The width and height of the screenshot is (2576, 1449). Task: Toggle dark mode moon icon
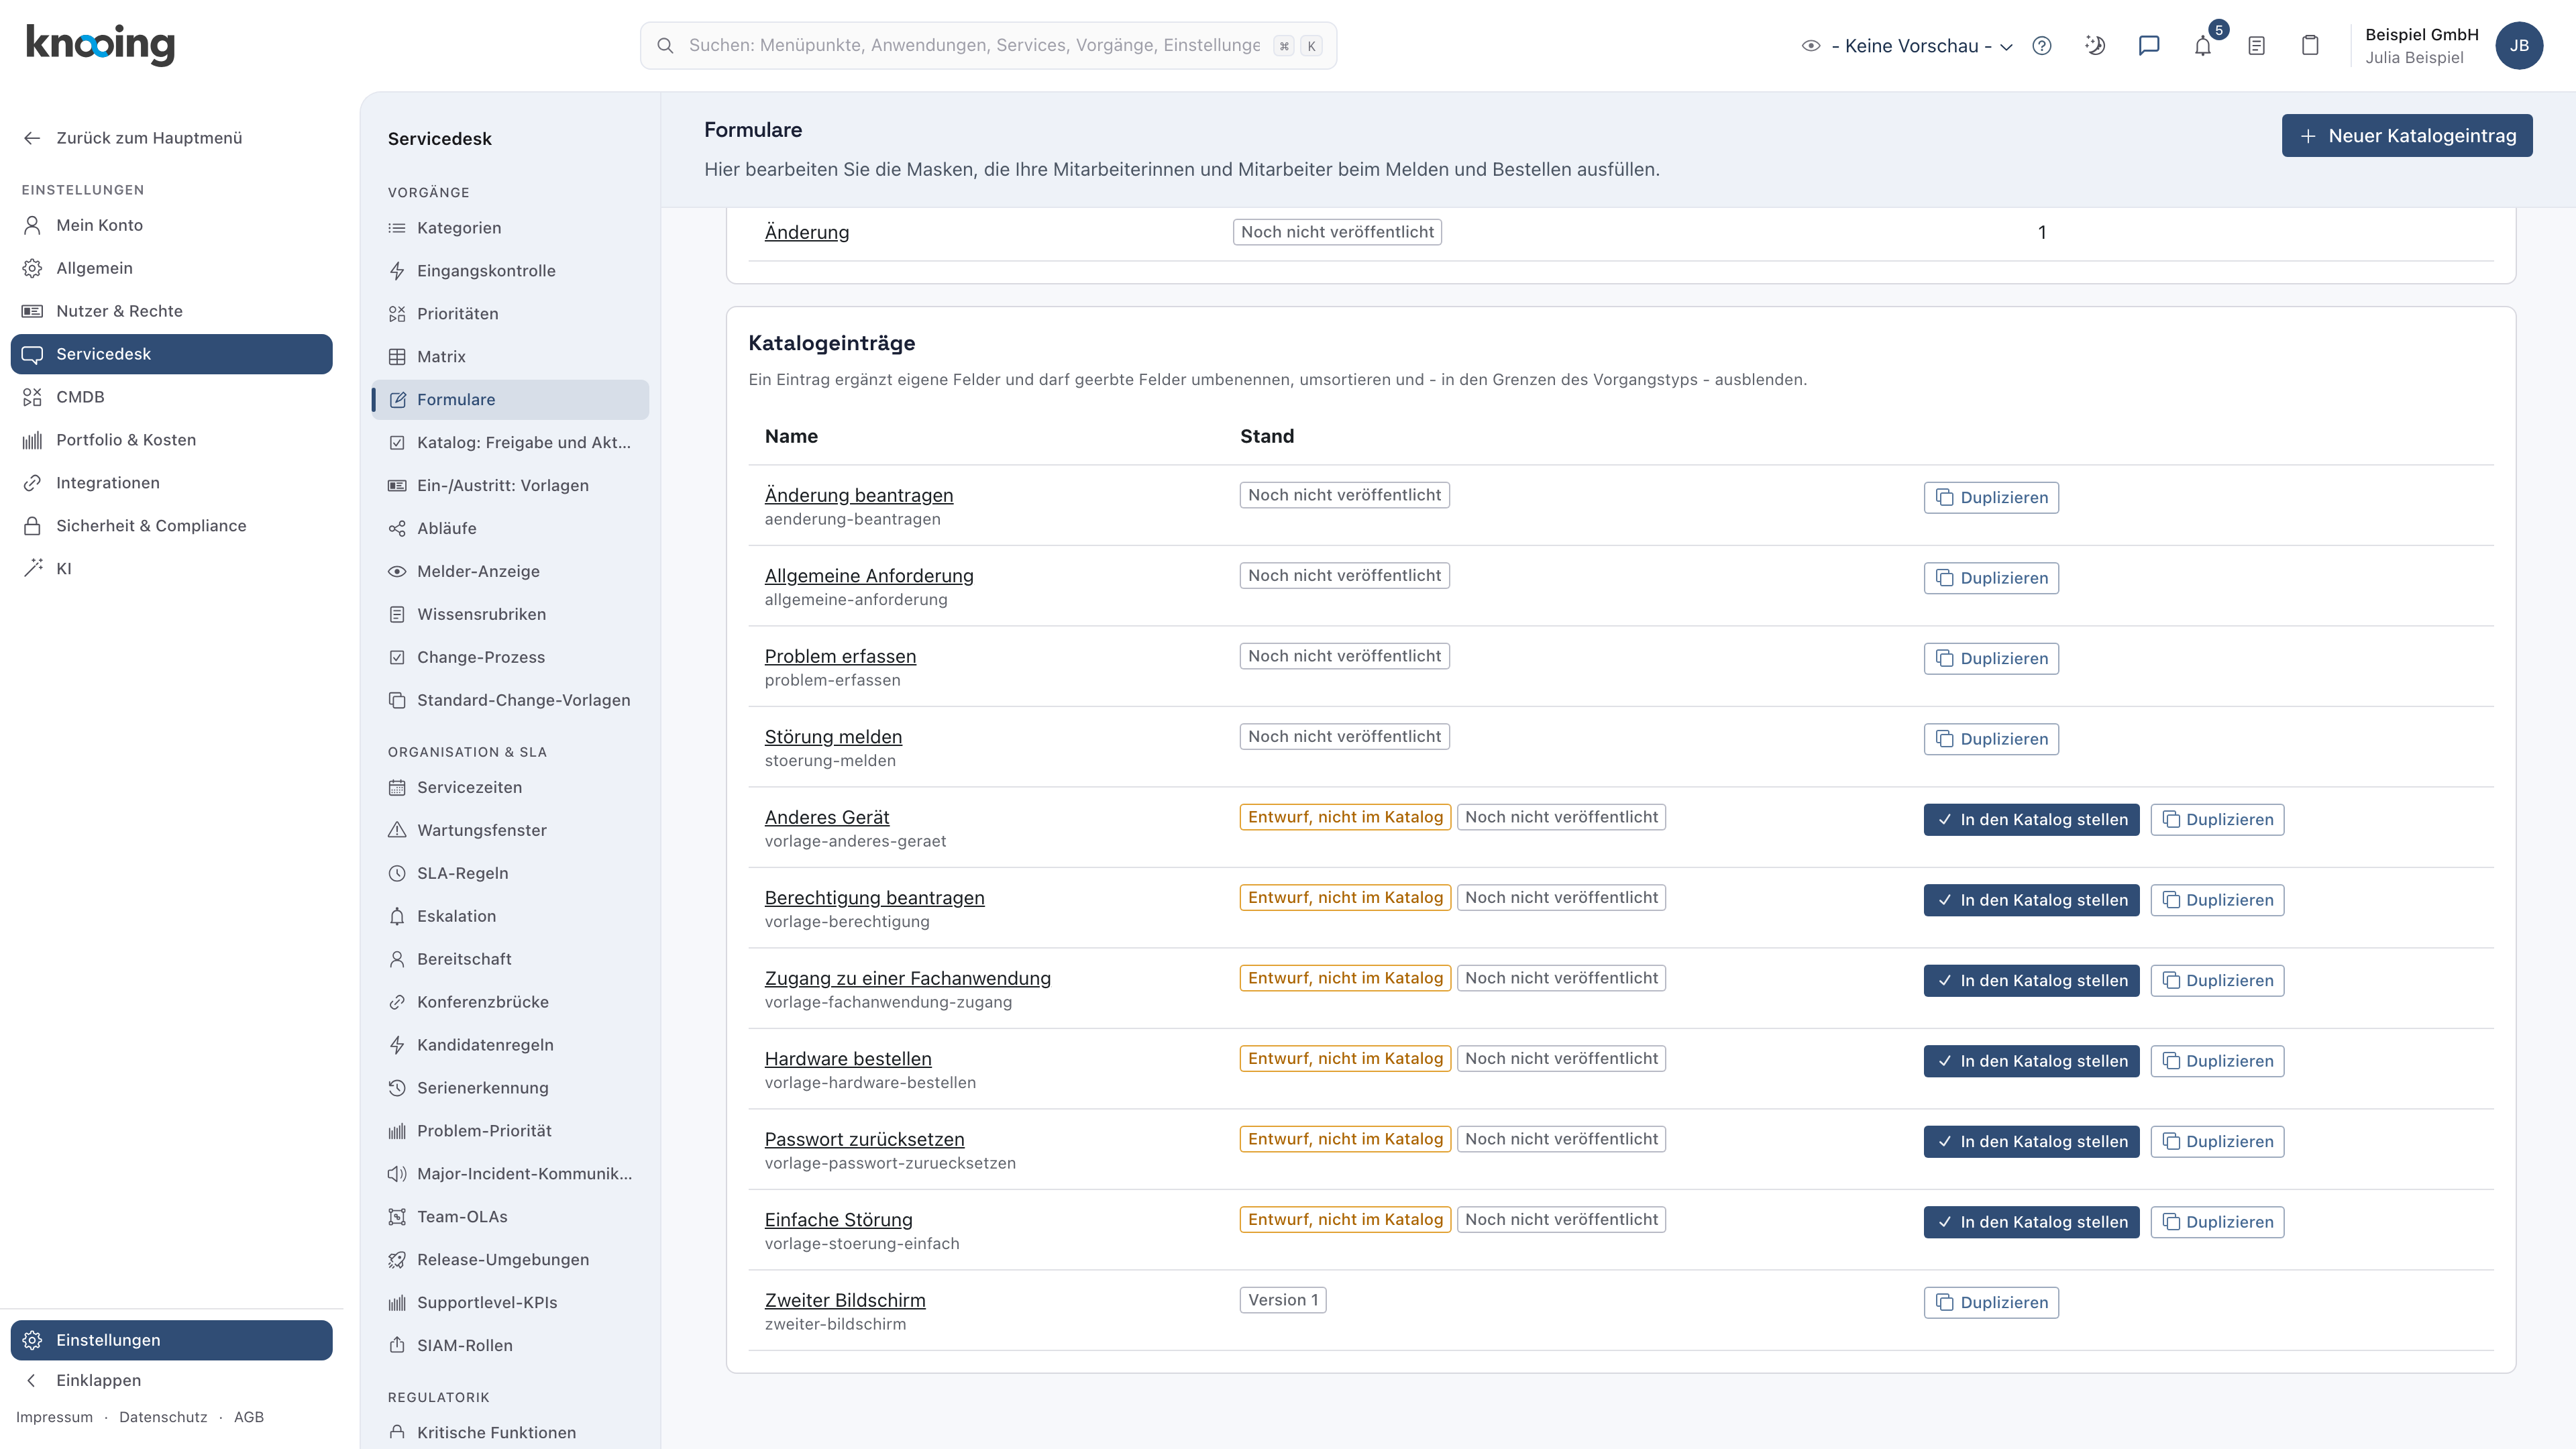[x=2095, y=46]
